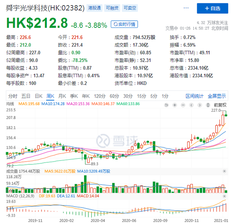Image resolution: width=231 pixels, height=223 pixels.
Task: Toggle the candlestick style icon
Action: click(x=208, y=105)
